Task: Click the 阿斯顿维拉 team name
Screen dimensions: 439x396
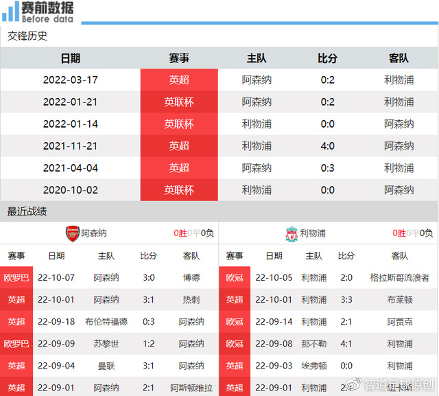Action: pyautogui.click(x=191, y=388)
